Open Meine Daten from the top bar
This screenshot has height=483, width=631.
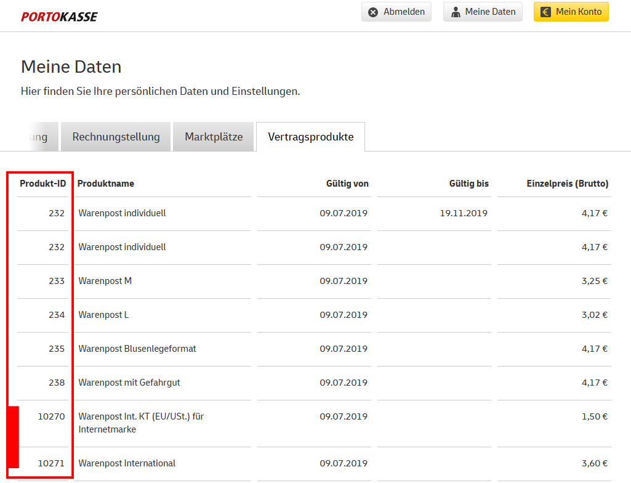click(x=483, y=12)
